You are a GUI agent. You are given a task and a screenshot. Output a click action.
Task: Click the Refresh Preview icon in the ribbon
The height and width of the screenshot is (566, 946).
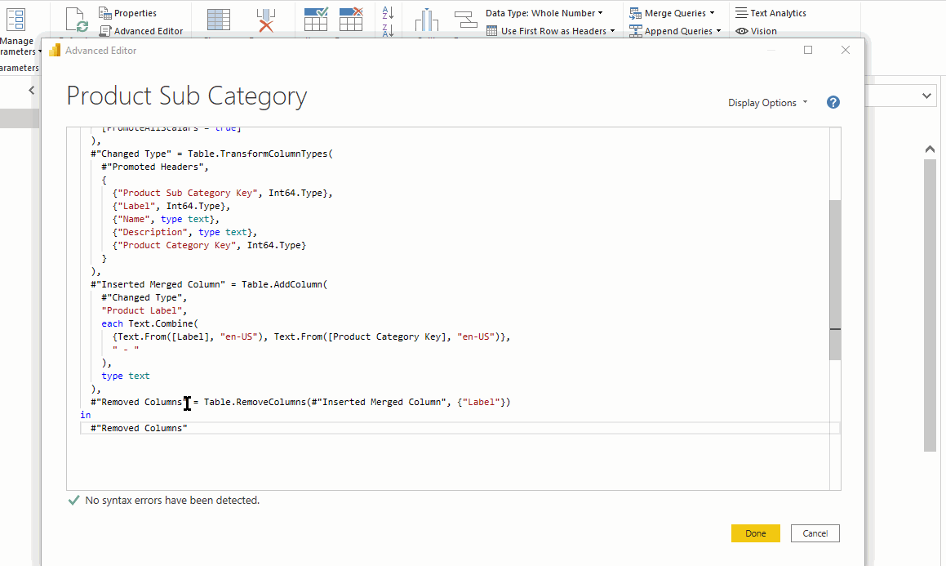click(77, 20)
